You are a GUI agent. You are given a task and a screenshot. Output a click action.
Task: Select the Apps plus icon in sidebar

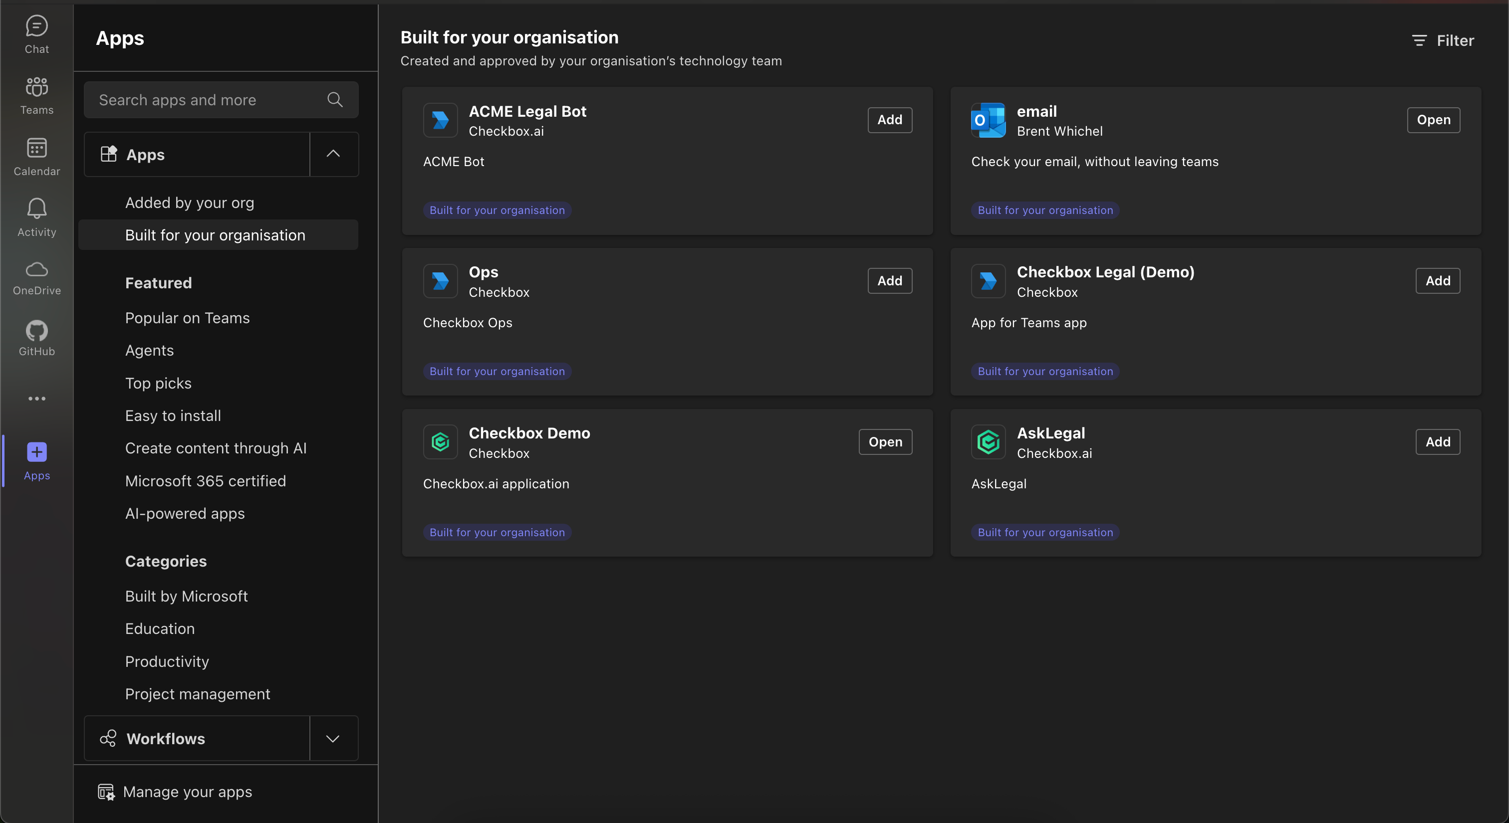36,452
